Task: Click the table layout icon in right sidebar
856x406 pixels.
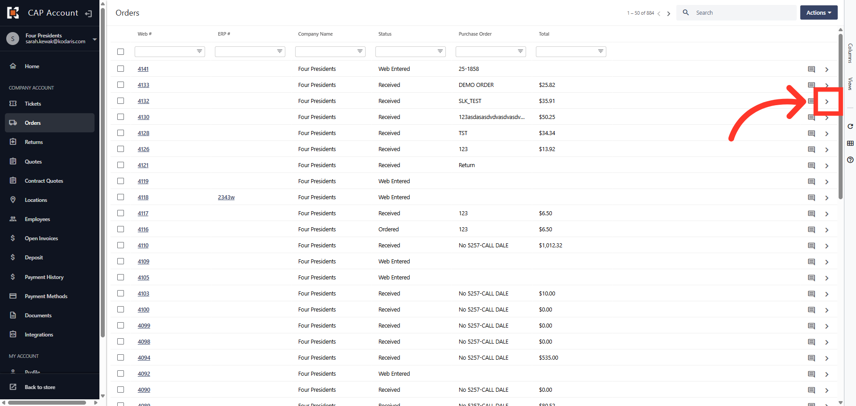Action: tap(850, 143)
